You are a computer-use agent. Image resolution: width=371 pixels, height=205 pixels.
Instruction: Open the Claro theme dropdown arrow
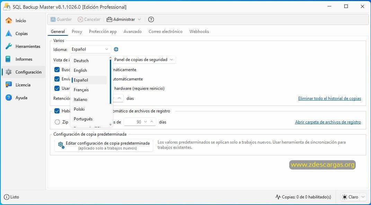363,197
